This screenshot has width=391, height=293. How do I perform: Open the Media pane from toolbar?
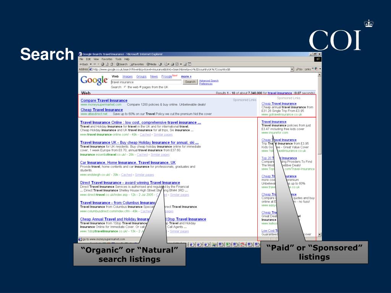click(151, 64)
